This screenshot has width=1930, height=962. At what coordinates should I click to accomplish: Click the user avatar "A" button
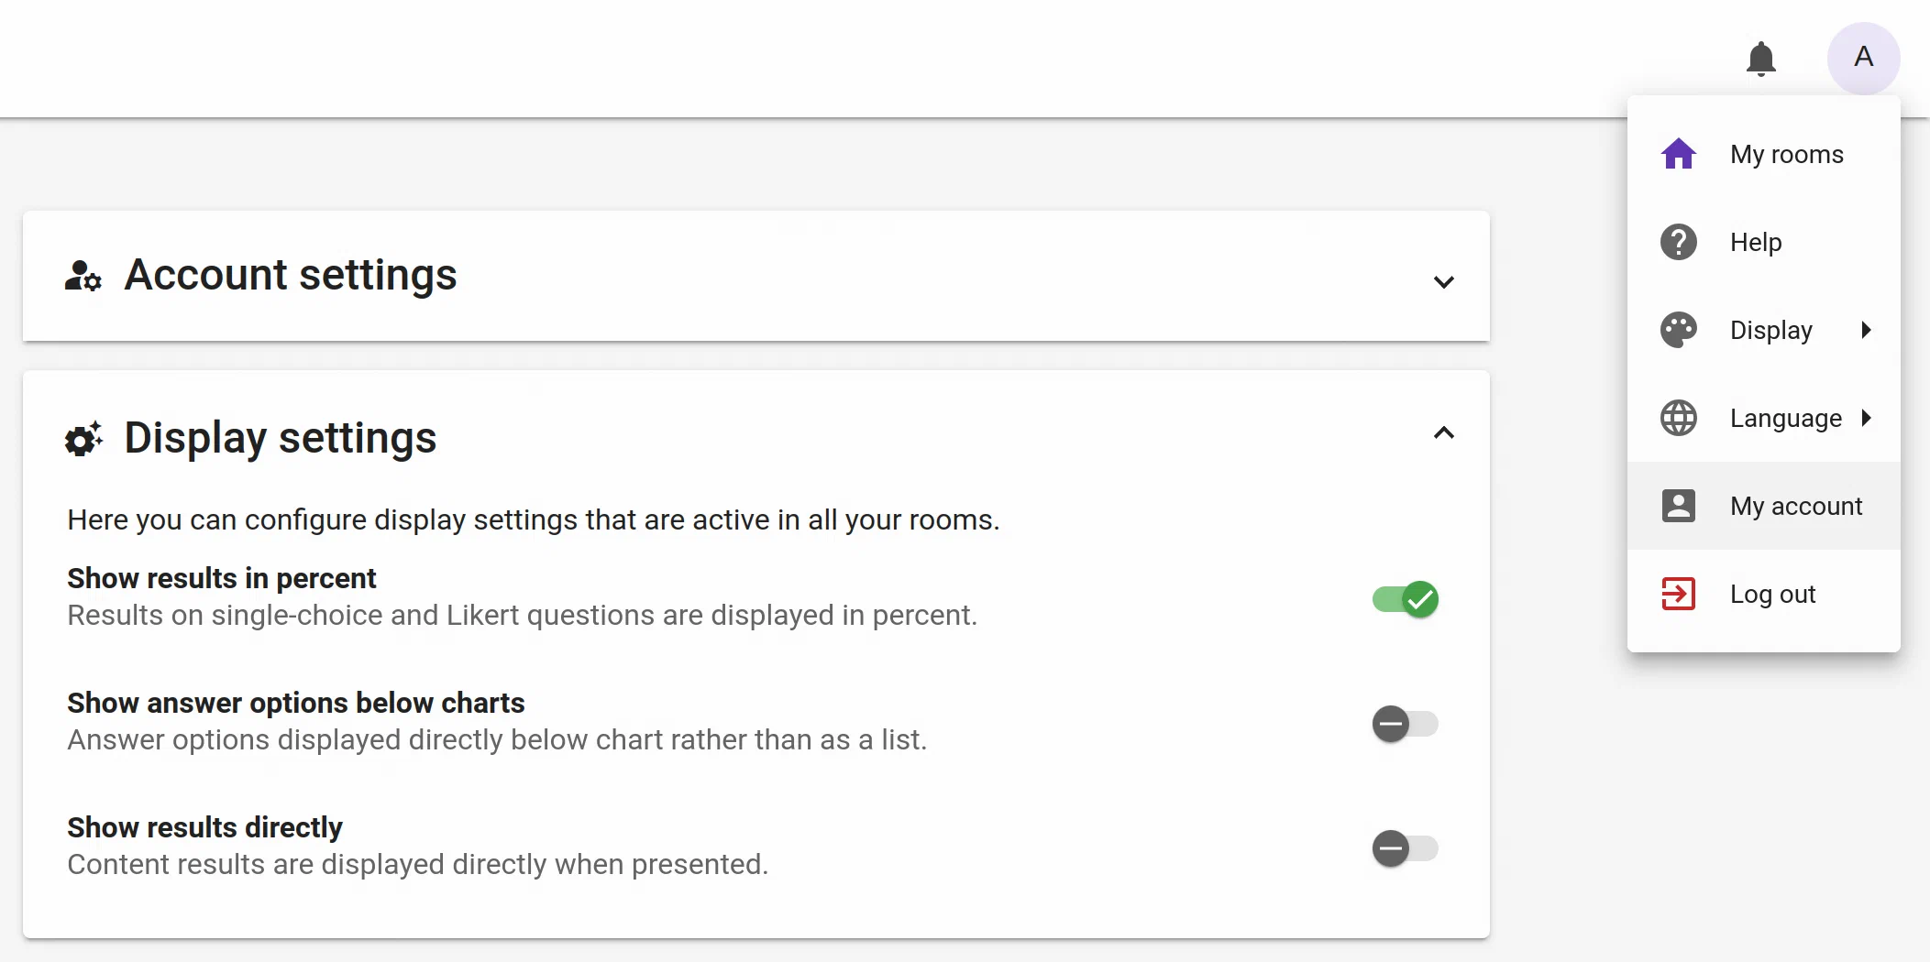pyautogui.click(x=1863, y=58)
